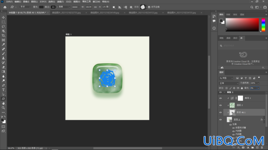
Task: Open the stroke line style dropdown
Action: click(76, 7)
